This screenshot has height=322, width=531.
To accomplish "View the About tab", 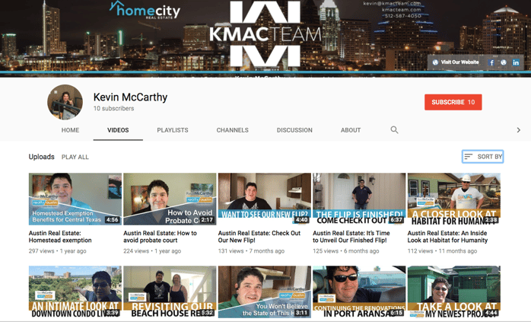I will [x=351, y=130].
